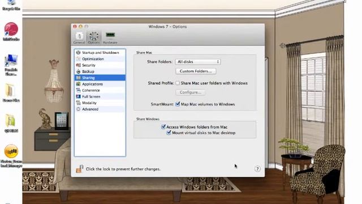Click the Shared Profile: label
The height and width of the screenshot is (204, 362).
[x=161, y=83]
